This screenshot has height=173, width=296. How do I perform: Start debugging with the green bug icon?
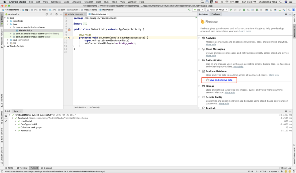point(244,10)
